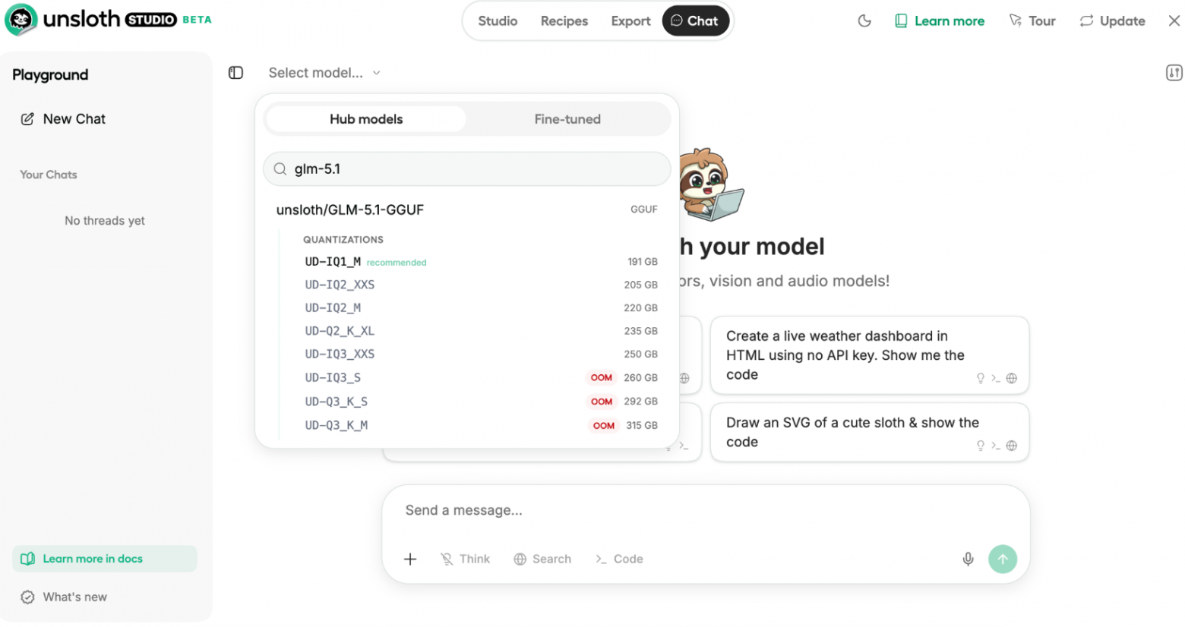Start a New Chat
Image resolution: width=1185 pixels, height=627 pixels.
pos(74,119)
